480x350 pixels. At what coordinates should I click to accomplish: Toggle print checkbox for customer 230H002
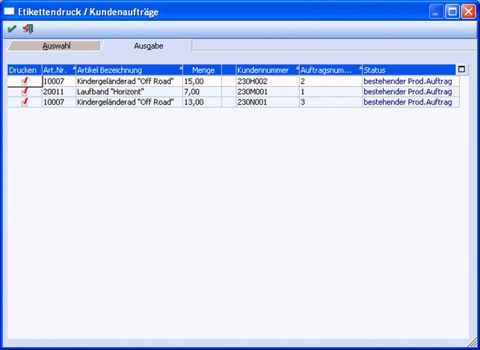[x=25, y=81]
